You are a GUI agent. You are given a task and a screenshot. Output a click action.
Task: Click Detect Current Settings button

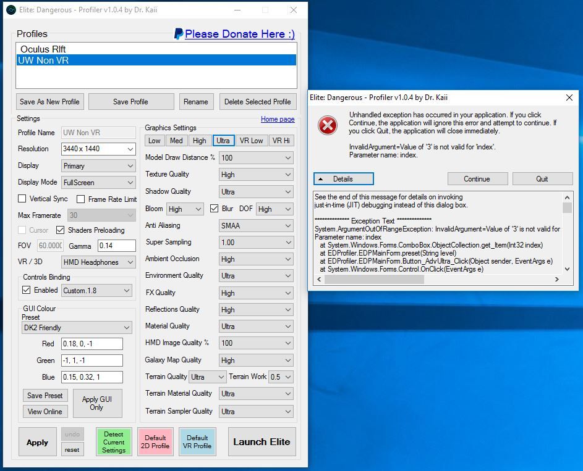(x=114, y=442)
